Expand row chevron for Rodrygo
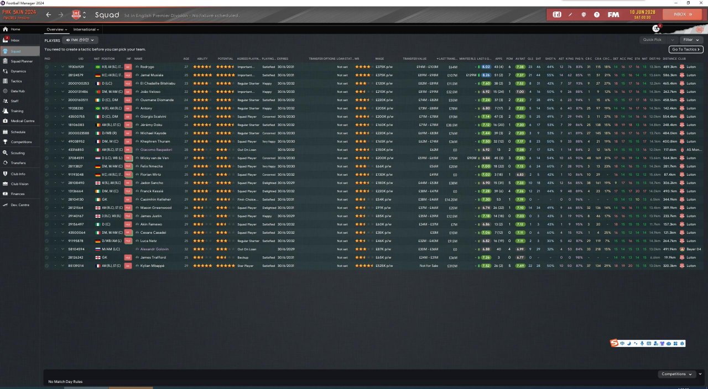Viewport: 708px width, 389px height. [63, 67]
